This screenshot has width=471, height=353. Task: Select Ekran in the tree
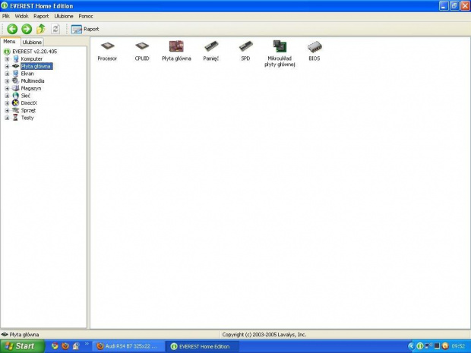(x=27, y=74)
